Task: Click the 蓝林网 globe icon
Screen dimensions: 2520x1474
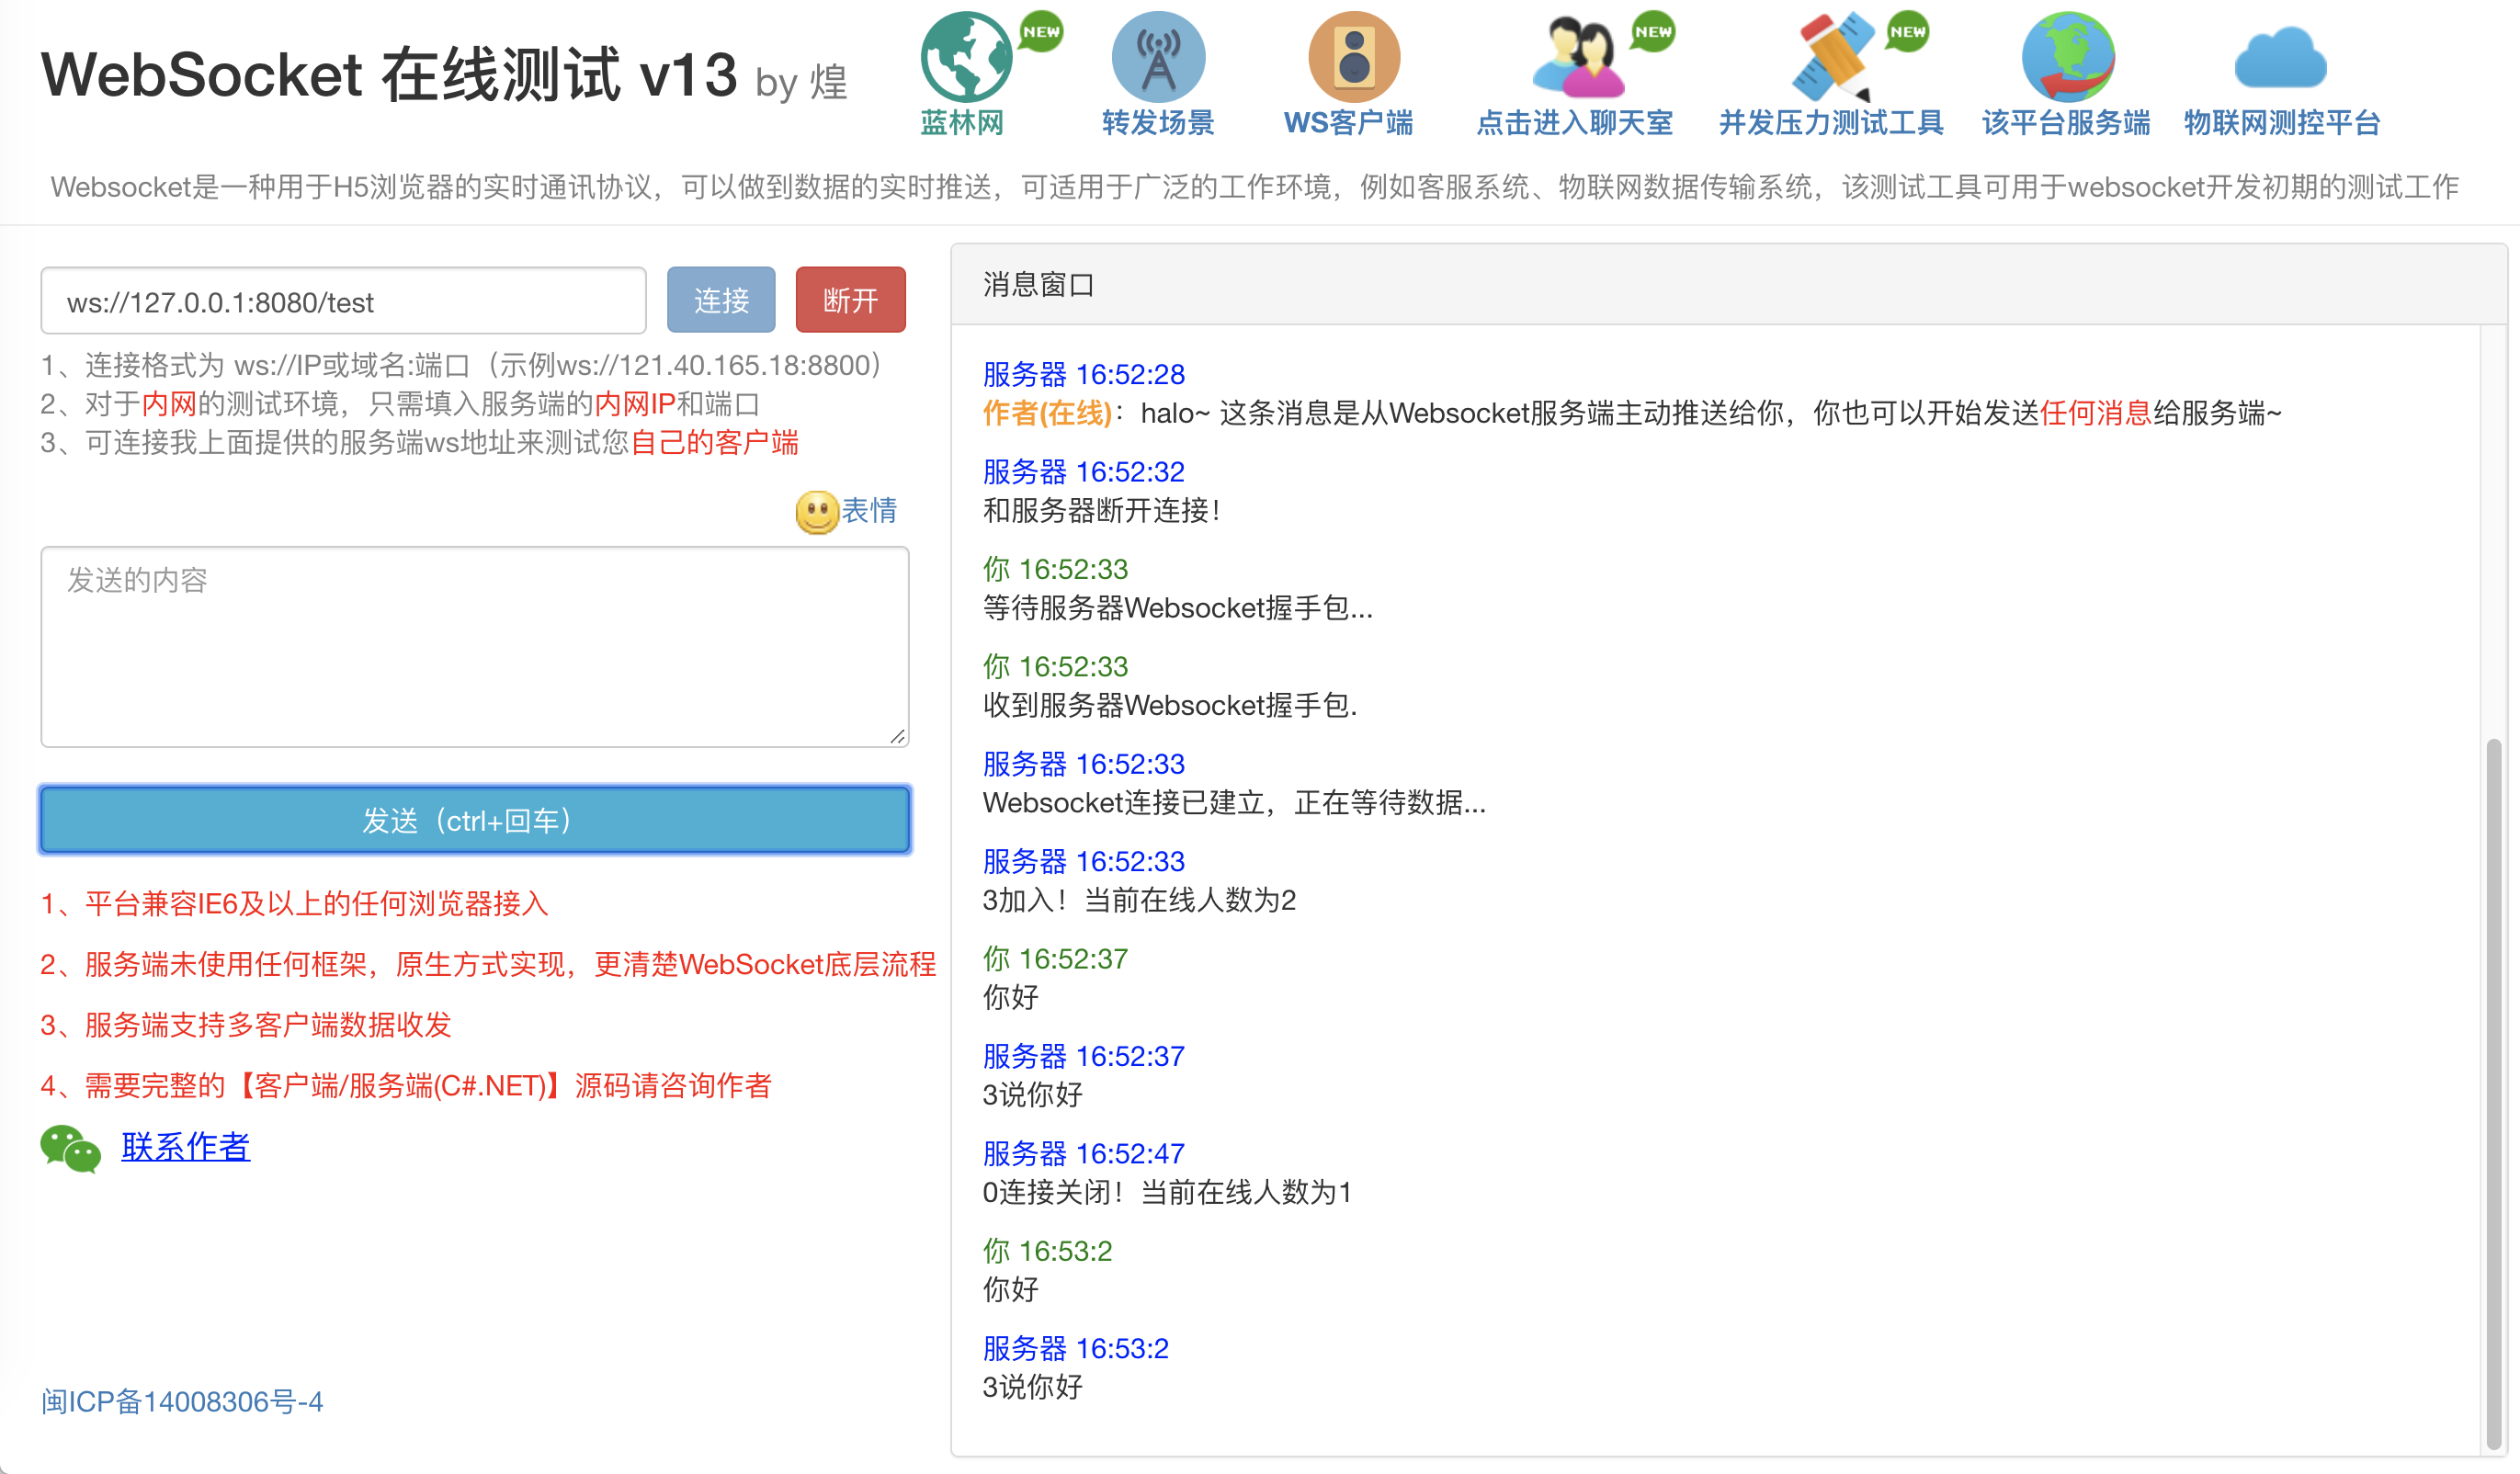Action: tap(965, 57)
